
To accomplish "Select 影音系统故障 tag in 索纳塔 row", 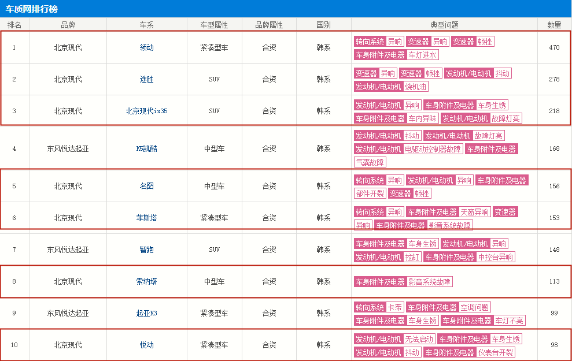I will click(429, 282).
